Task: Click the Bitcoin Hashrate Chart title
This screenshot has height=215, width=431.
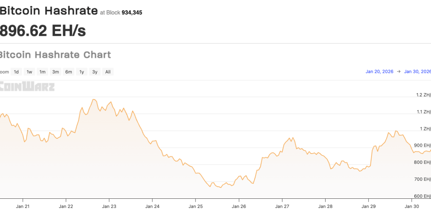Action: tap(55, 55)
